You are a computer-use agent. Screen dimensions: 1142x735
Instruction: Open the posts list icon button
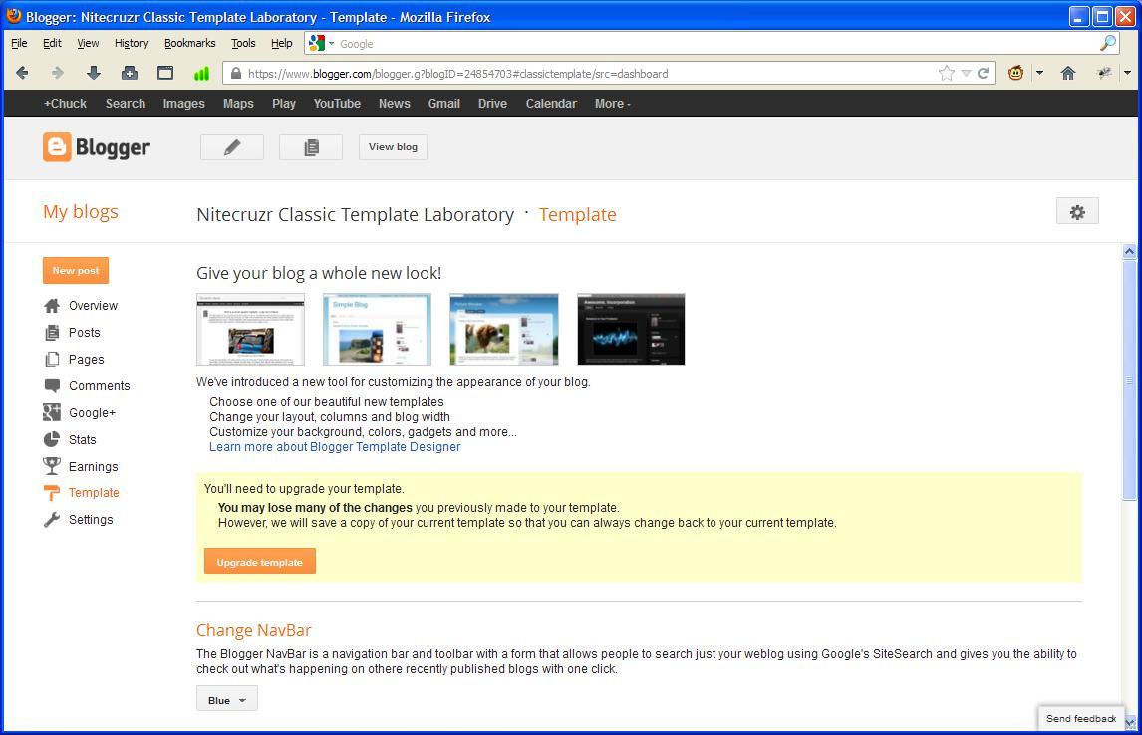pyautogui.click(x=311, y=147)
